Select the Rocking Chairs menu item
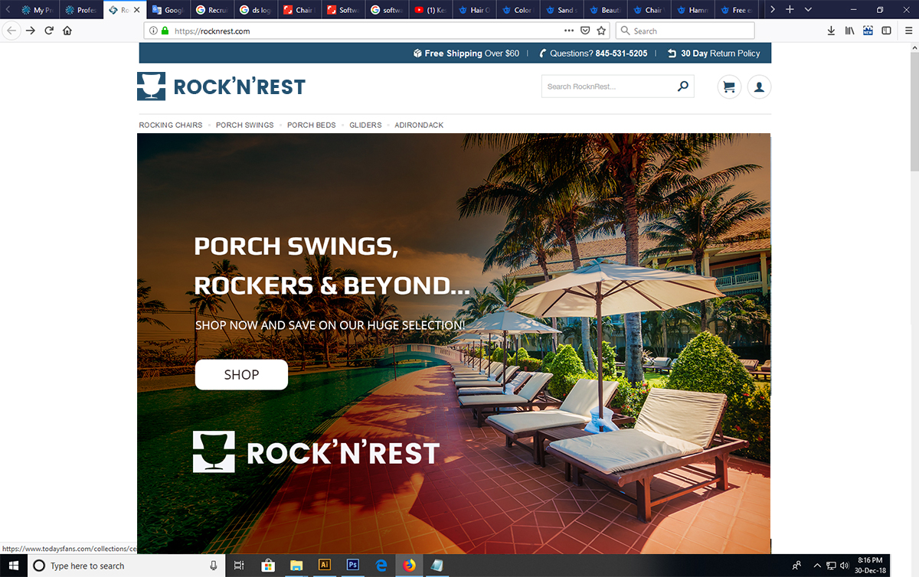Image resolution: width=919 pixels, height=577 pixels. (171, 125)
